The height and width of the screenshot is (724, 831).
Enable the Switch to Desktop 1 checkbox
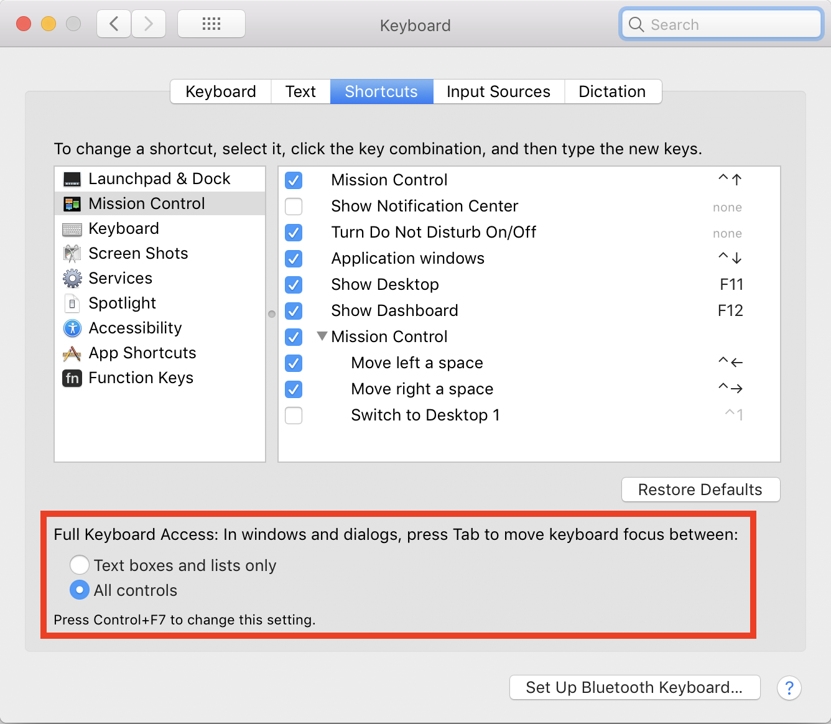294,415
